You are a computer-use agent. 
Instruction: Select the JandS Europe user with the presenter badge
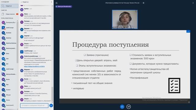click(9, 28)
